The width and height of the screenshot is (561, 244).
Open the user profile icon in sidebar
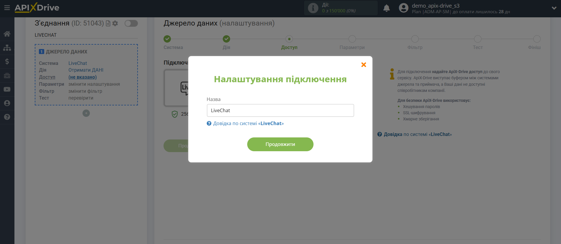[x=7, y=103]
